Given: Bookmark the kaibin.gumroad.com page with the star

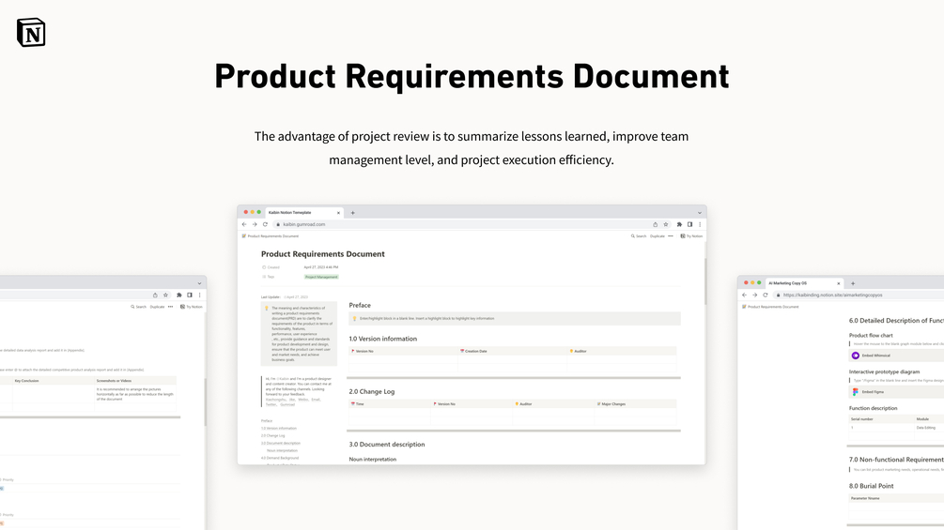Looking at the screenshot, I should 665,224.
